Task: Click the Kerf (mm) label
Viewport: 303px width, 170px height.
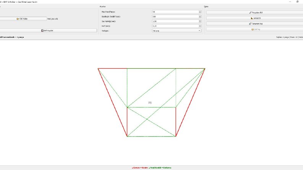Action: click(x=106, y=26)
